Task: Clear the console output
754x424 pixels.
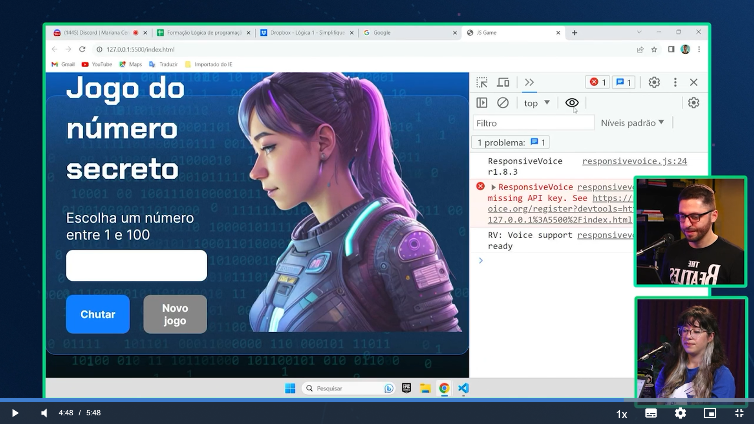Action: (503, 102)
